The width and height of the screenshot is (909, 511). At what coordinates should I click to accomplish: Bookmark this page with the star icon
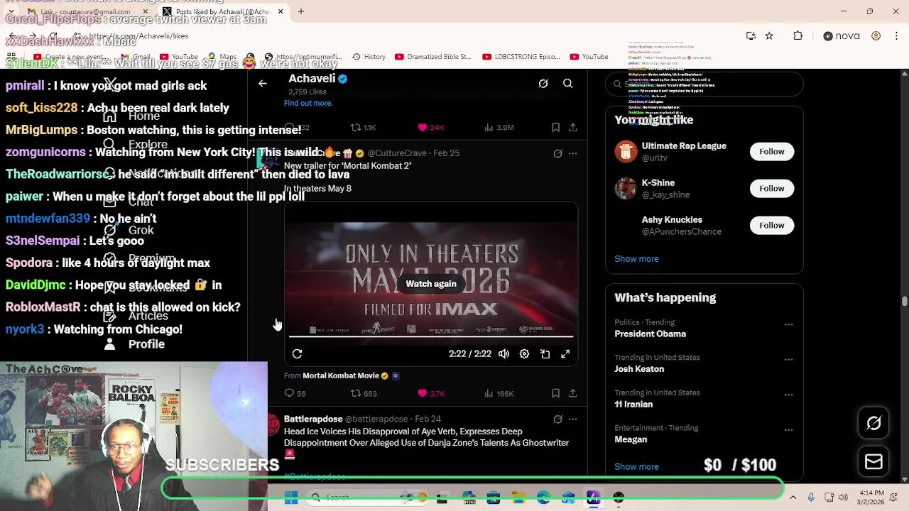(x=769, y=35)
